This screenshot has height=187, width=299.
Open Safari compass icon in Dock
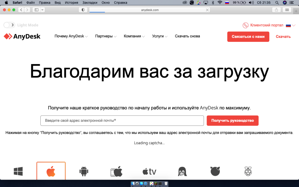coord(146,184)
